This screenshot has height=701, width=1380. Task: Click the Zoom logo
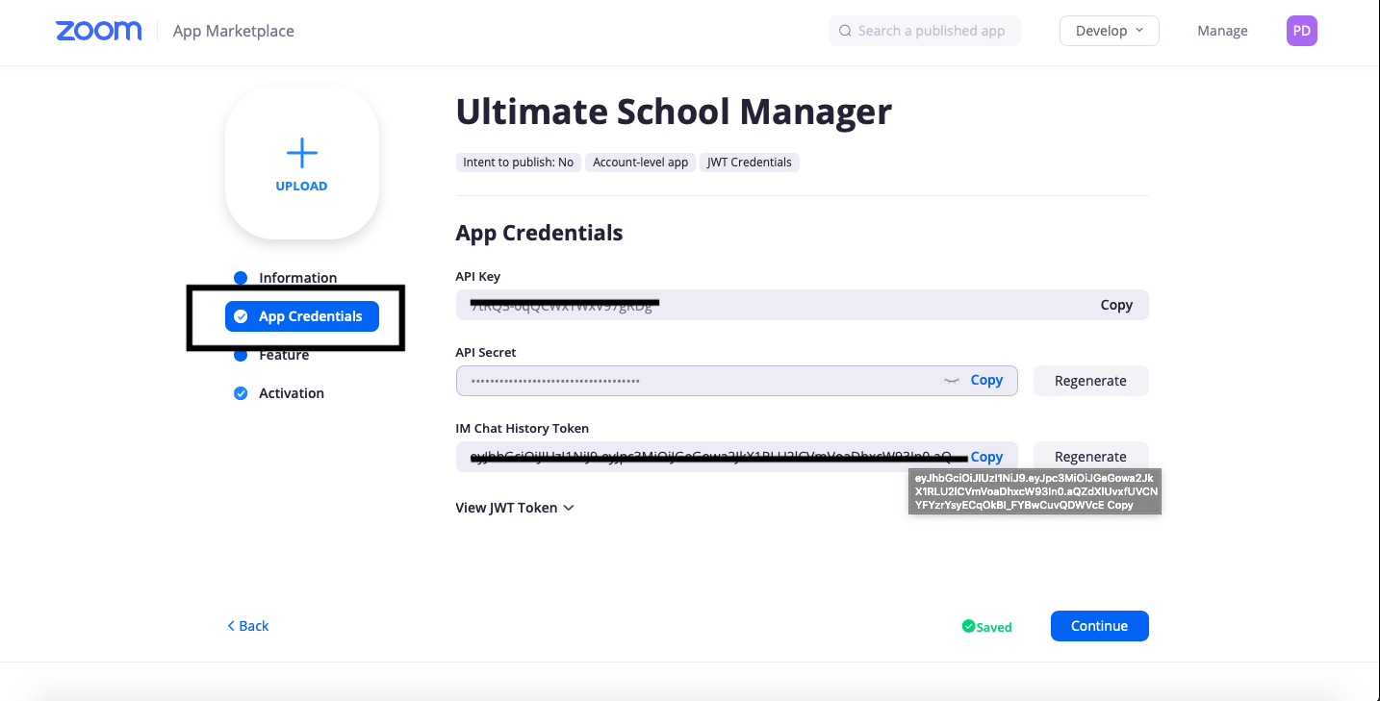point(99,31)
